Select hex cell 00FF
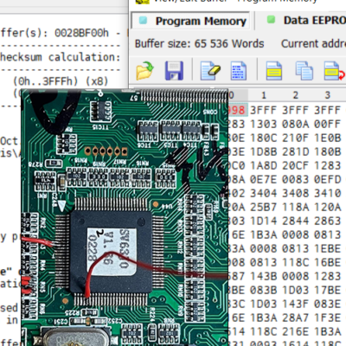The width and height of the screenshot is (346, 346). tap(328, 124)
